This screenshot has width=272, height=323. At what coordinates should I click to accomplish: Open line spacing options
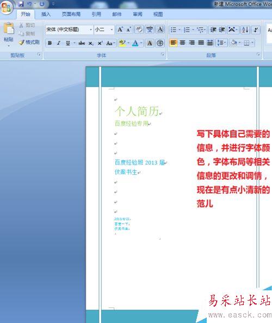221,42
